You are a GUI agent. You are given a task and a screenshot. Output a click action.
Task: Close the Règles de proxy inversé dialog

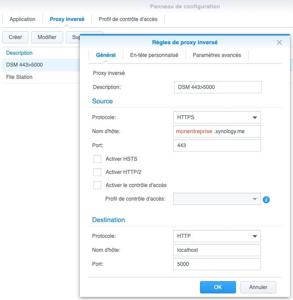(x=279, y=42)
